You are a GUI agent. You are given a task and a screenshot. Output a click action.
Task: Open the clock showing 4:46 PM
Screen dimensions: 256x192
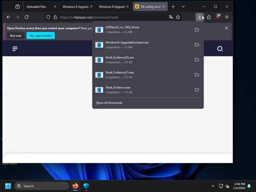coord(239,186)
